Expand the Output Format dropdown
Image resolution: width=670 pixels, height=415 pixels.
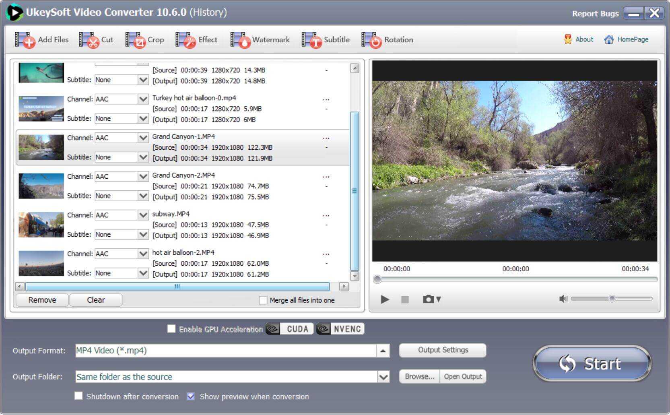[383, 351]
